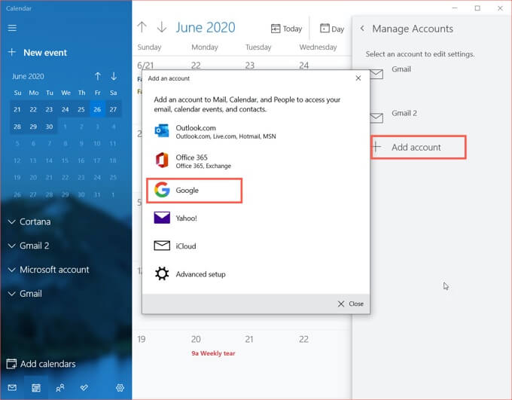This screenshot has width=512, height=400.
Task: Close the Add an account dialog with X
Action: pos(358,78)
